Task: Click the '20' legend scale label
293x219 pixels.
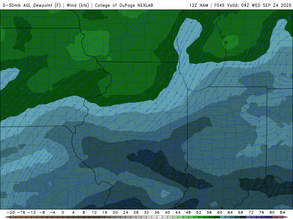Action: (x=115, y=212)
